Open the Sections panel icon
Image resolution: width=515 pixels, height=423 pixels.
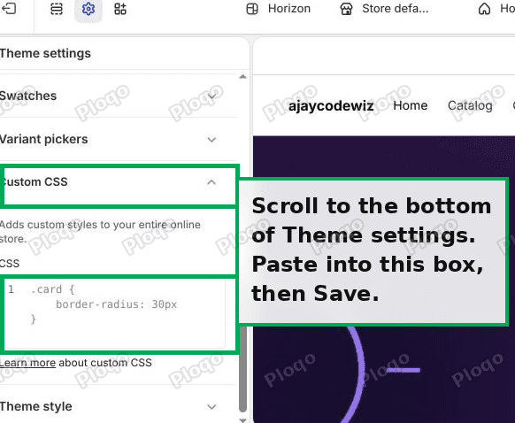[57, 9]
